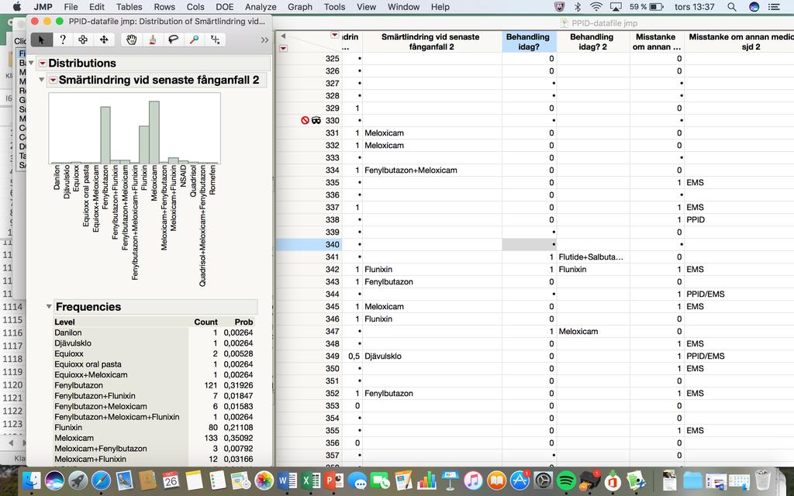The width and height of the screenshot is (794, 496).
Task: Open the File menu
Action: (x=71, y=7)
